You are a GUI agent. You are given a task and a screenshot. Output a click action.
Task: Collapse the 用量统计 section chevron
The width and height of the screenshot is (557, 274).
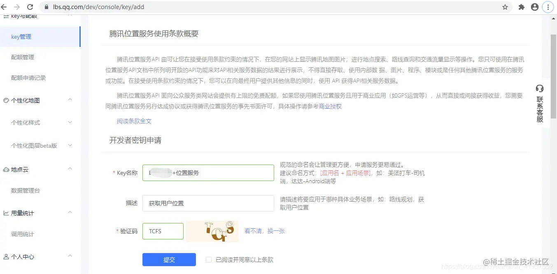click(x=70, y=213)
